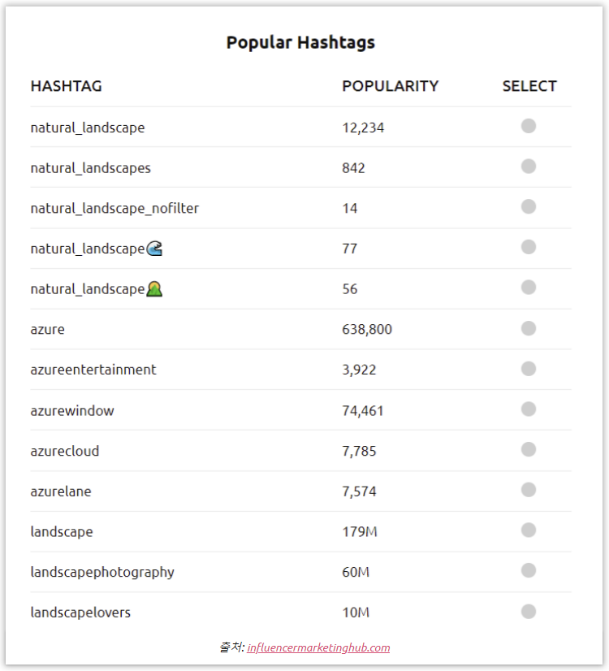Select the landscapelovers radio button

pos(529,611)
